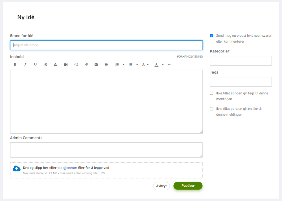Click the Innhold editor corner resize handle

(x=201, y=132)
